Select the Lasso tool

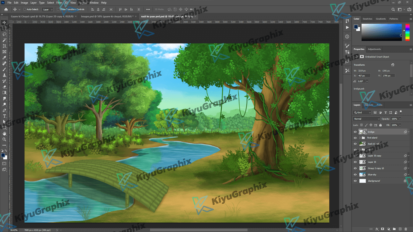pyautogui.click(x=5, y=34)
